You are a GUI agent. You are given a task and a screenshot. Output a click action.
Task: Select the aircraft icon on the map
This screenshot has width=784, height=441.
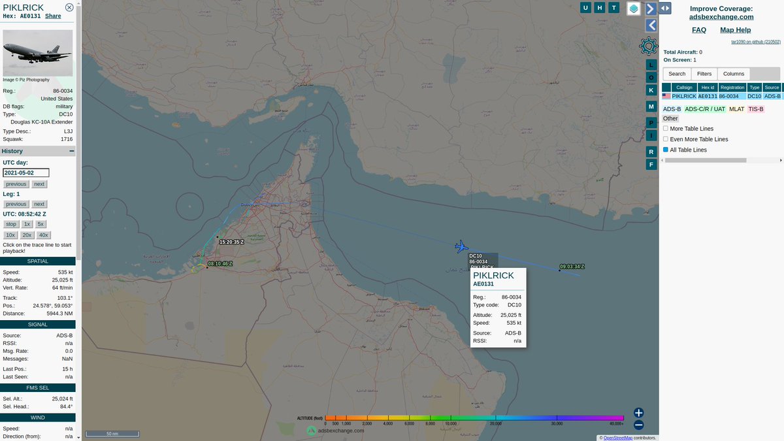tap(461, 247)
